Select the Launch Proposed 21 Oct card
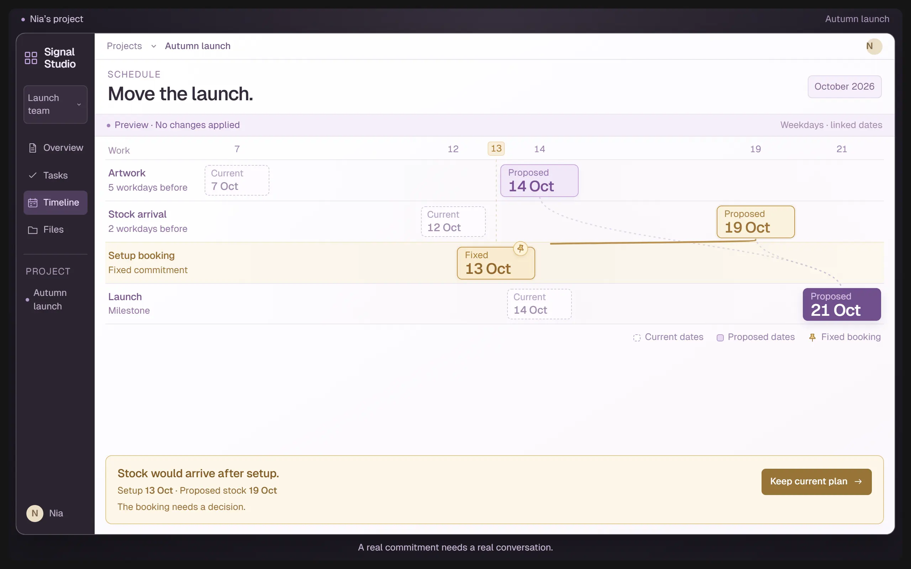911x569 pixels. click(x=842, y=304)
